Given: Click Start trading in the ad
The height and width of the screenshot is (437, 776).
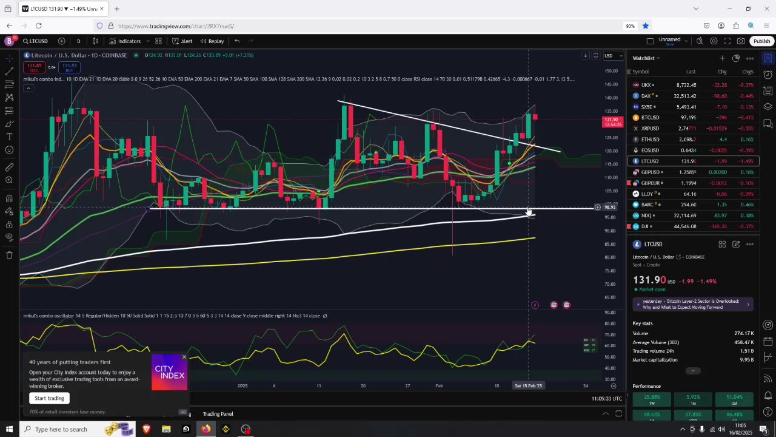Looking at the screenshot, I should pos(49,398).
